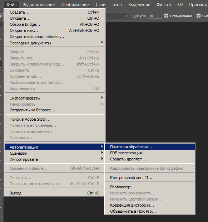Open the Фильтр menu in menu bar

[163, 5]
